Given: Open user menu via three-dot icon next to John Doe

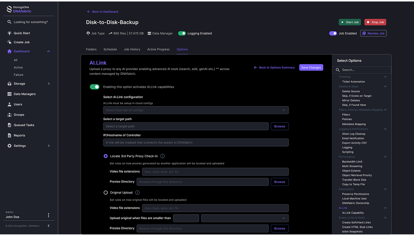Looking at the screenshot, I should pyautogui.click(x=49, y=215).
